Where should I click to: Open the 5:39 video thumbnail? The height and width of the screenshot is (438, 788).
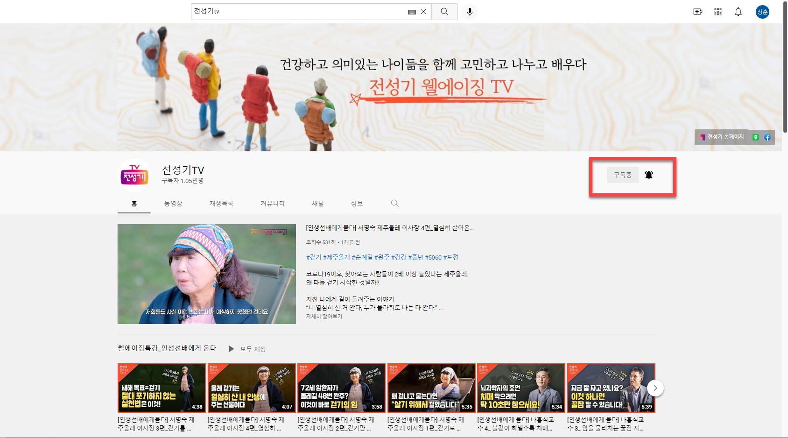pos(611,388)
